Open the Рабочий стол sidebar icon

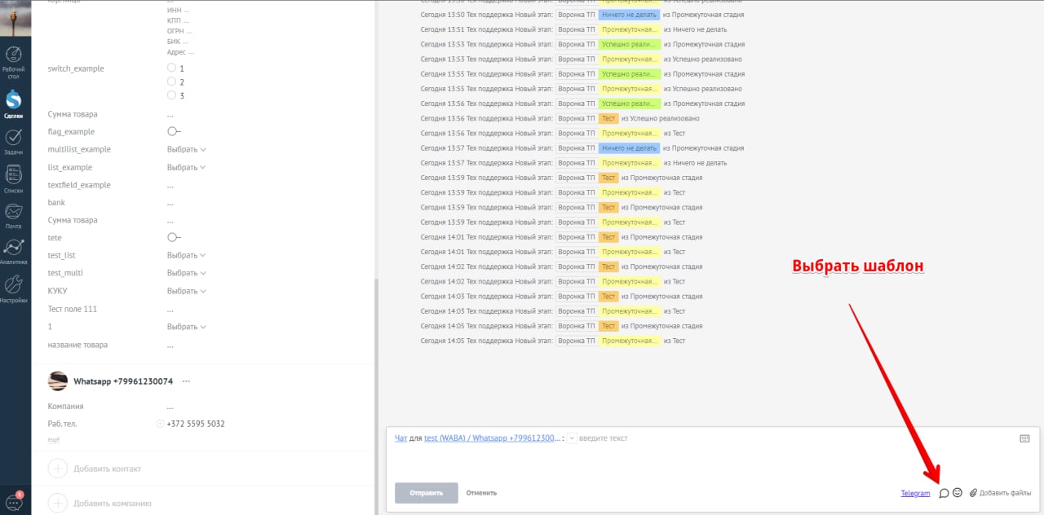[x=13, y=63]
